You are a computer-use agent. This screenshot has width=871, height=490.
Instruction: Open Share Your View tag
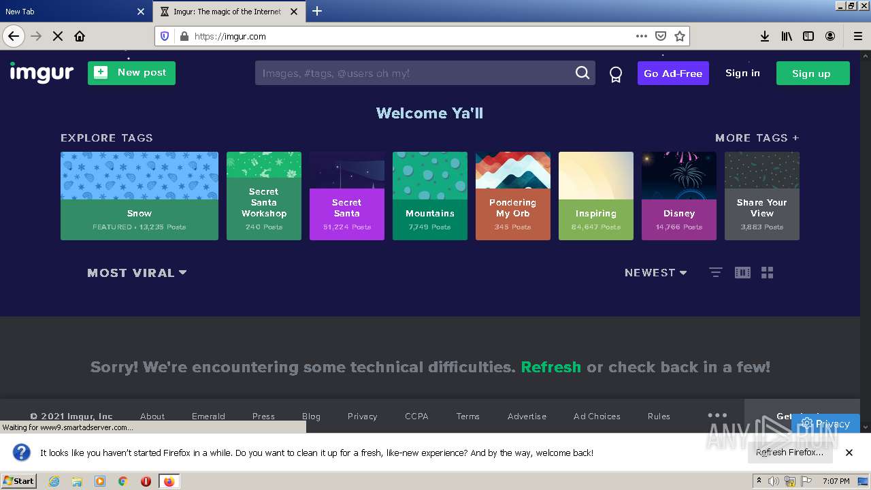[x=762, y=196]
